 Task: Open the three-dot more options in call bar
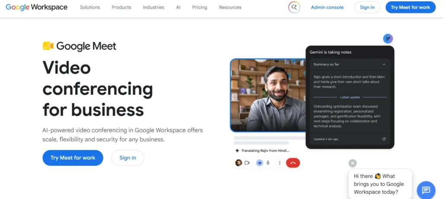point(280,163)
